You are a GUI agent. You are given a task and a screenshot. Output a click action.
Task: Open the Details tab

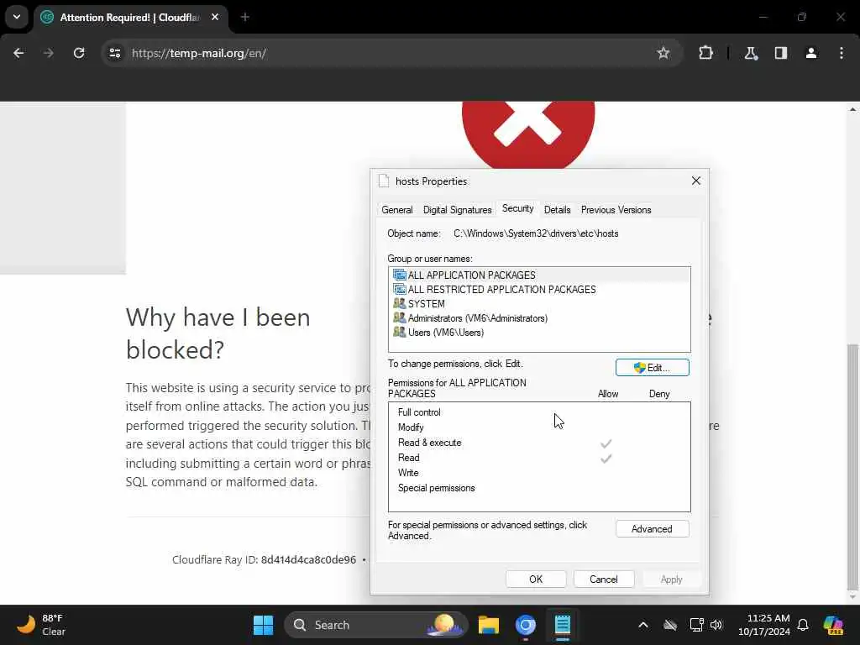tap(558, 210)
